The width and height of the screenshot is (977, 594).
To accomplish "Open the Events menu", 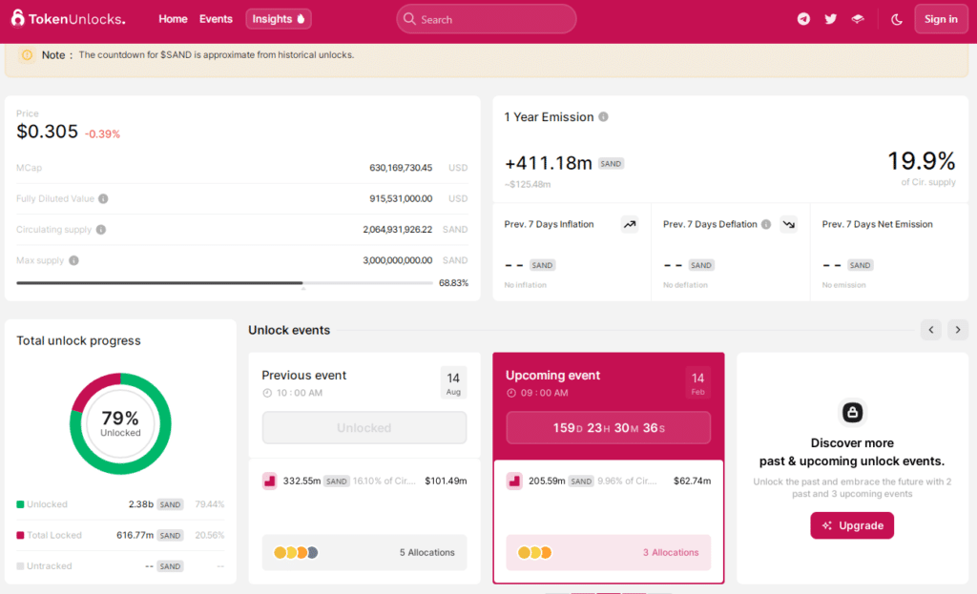I will tap(216, 19).
